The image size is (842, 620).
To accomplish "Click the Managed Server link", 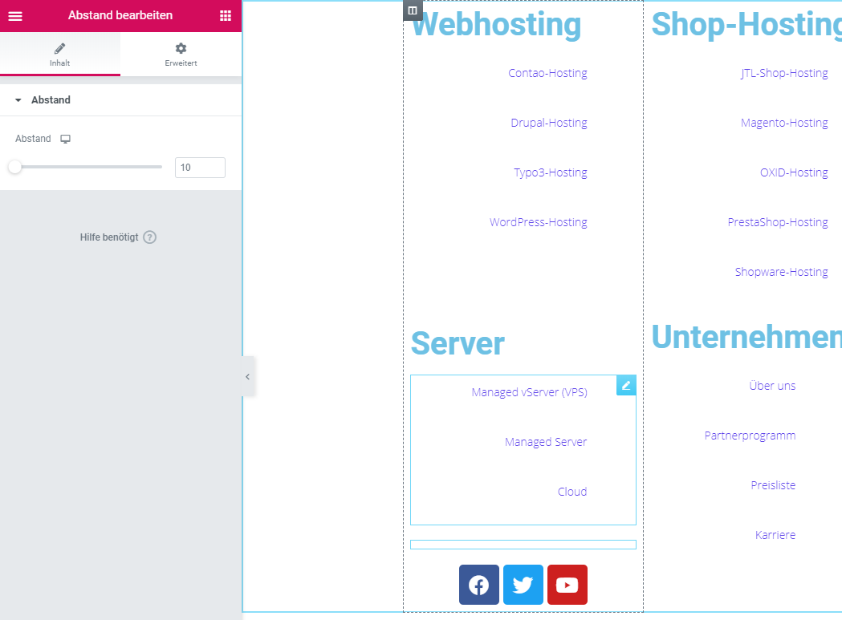I will pyautogui.click(x=546, y=442).
